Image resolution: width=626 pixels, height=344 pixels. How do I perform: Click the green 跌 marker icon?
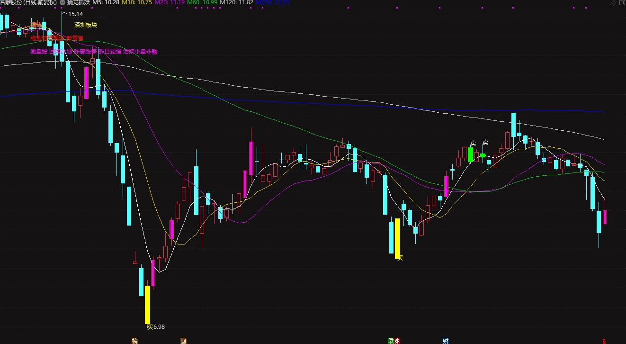[x=391, y=340]
